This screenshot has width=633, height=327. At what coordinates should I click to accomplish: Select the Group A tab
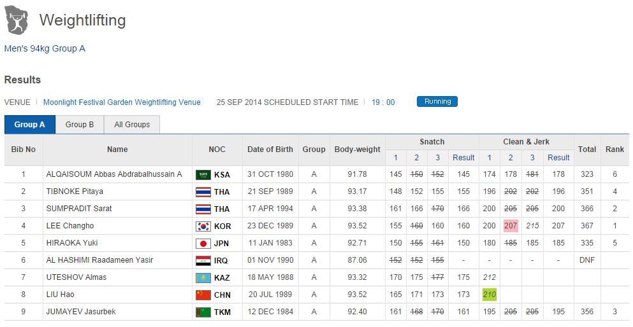point(30,125)
